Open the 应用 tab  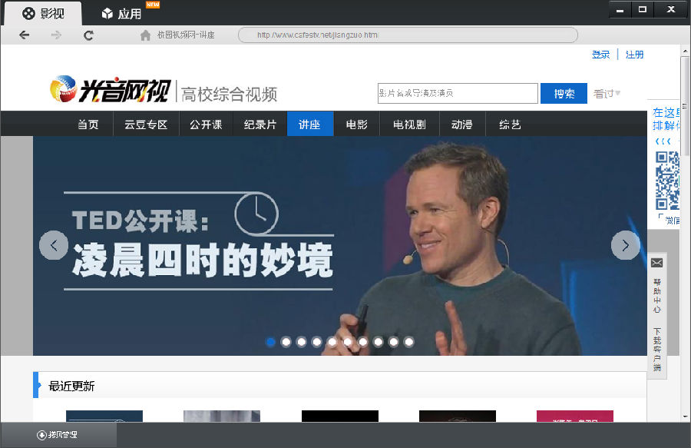tap(121, 14)
